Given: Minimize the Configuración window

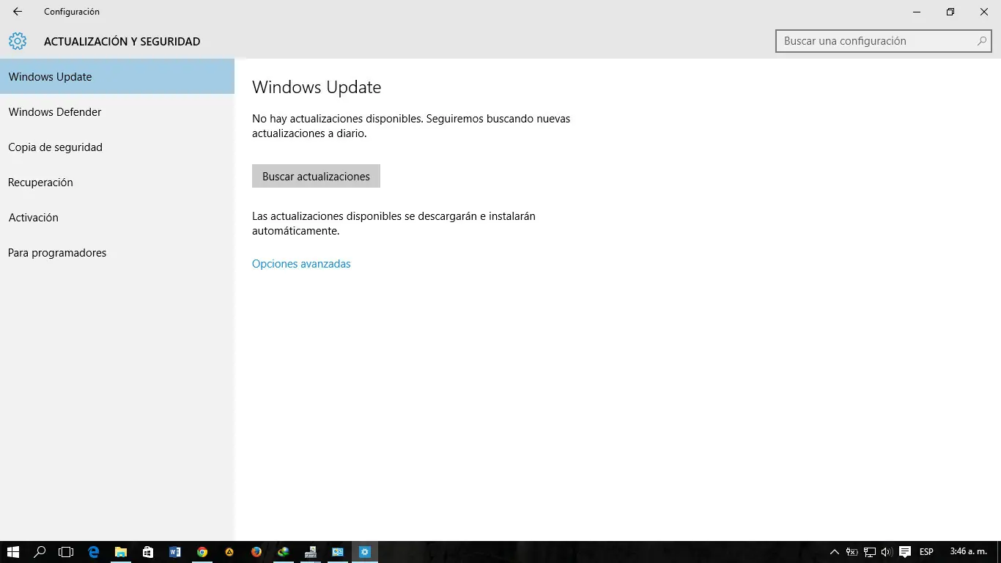Looking at the screenshot, I should [917, 12].
